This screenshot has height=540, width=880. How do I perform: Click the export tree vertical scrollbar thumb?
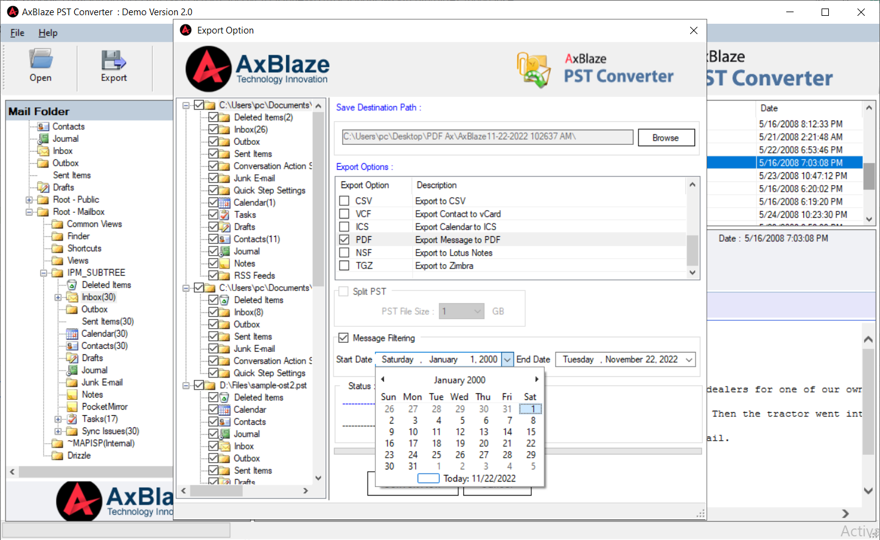318,199
